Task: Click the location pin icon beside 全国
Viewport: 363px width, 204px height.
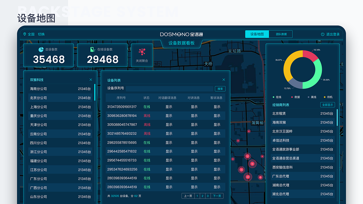Action: 25,34
